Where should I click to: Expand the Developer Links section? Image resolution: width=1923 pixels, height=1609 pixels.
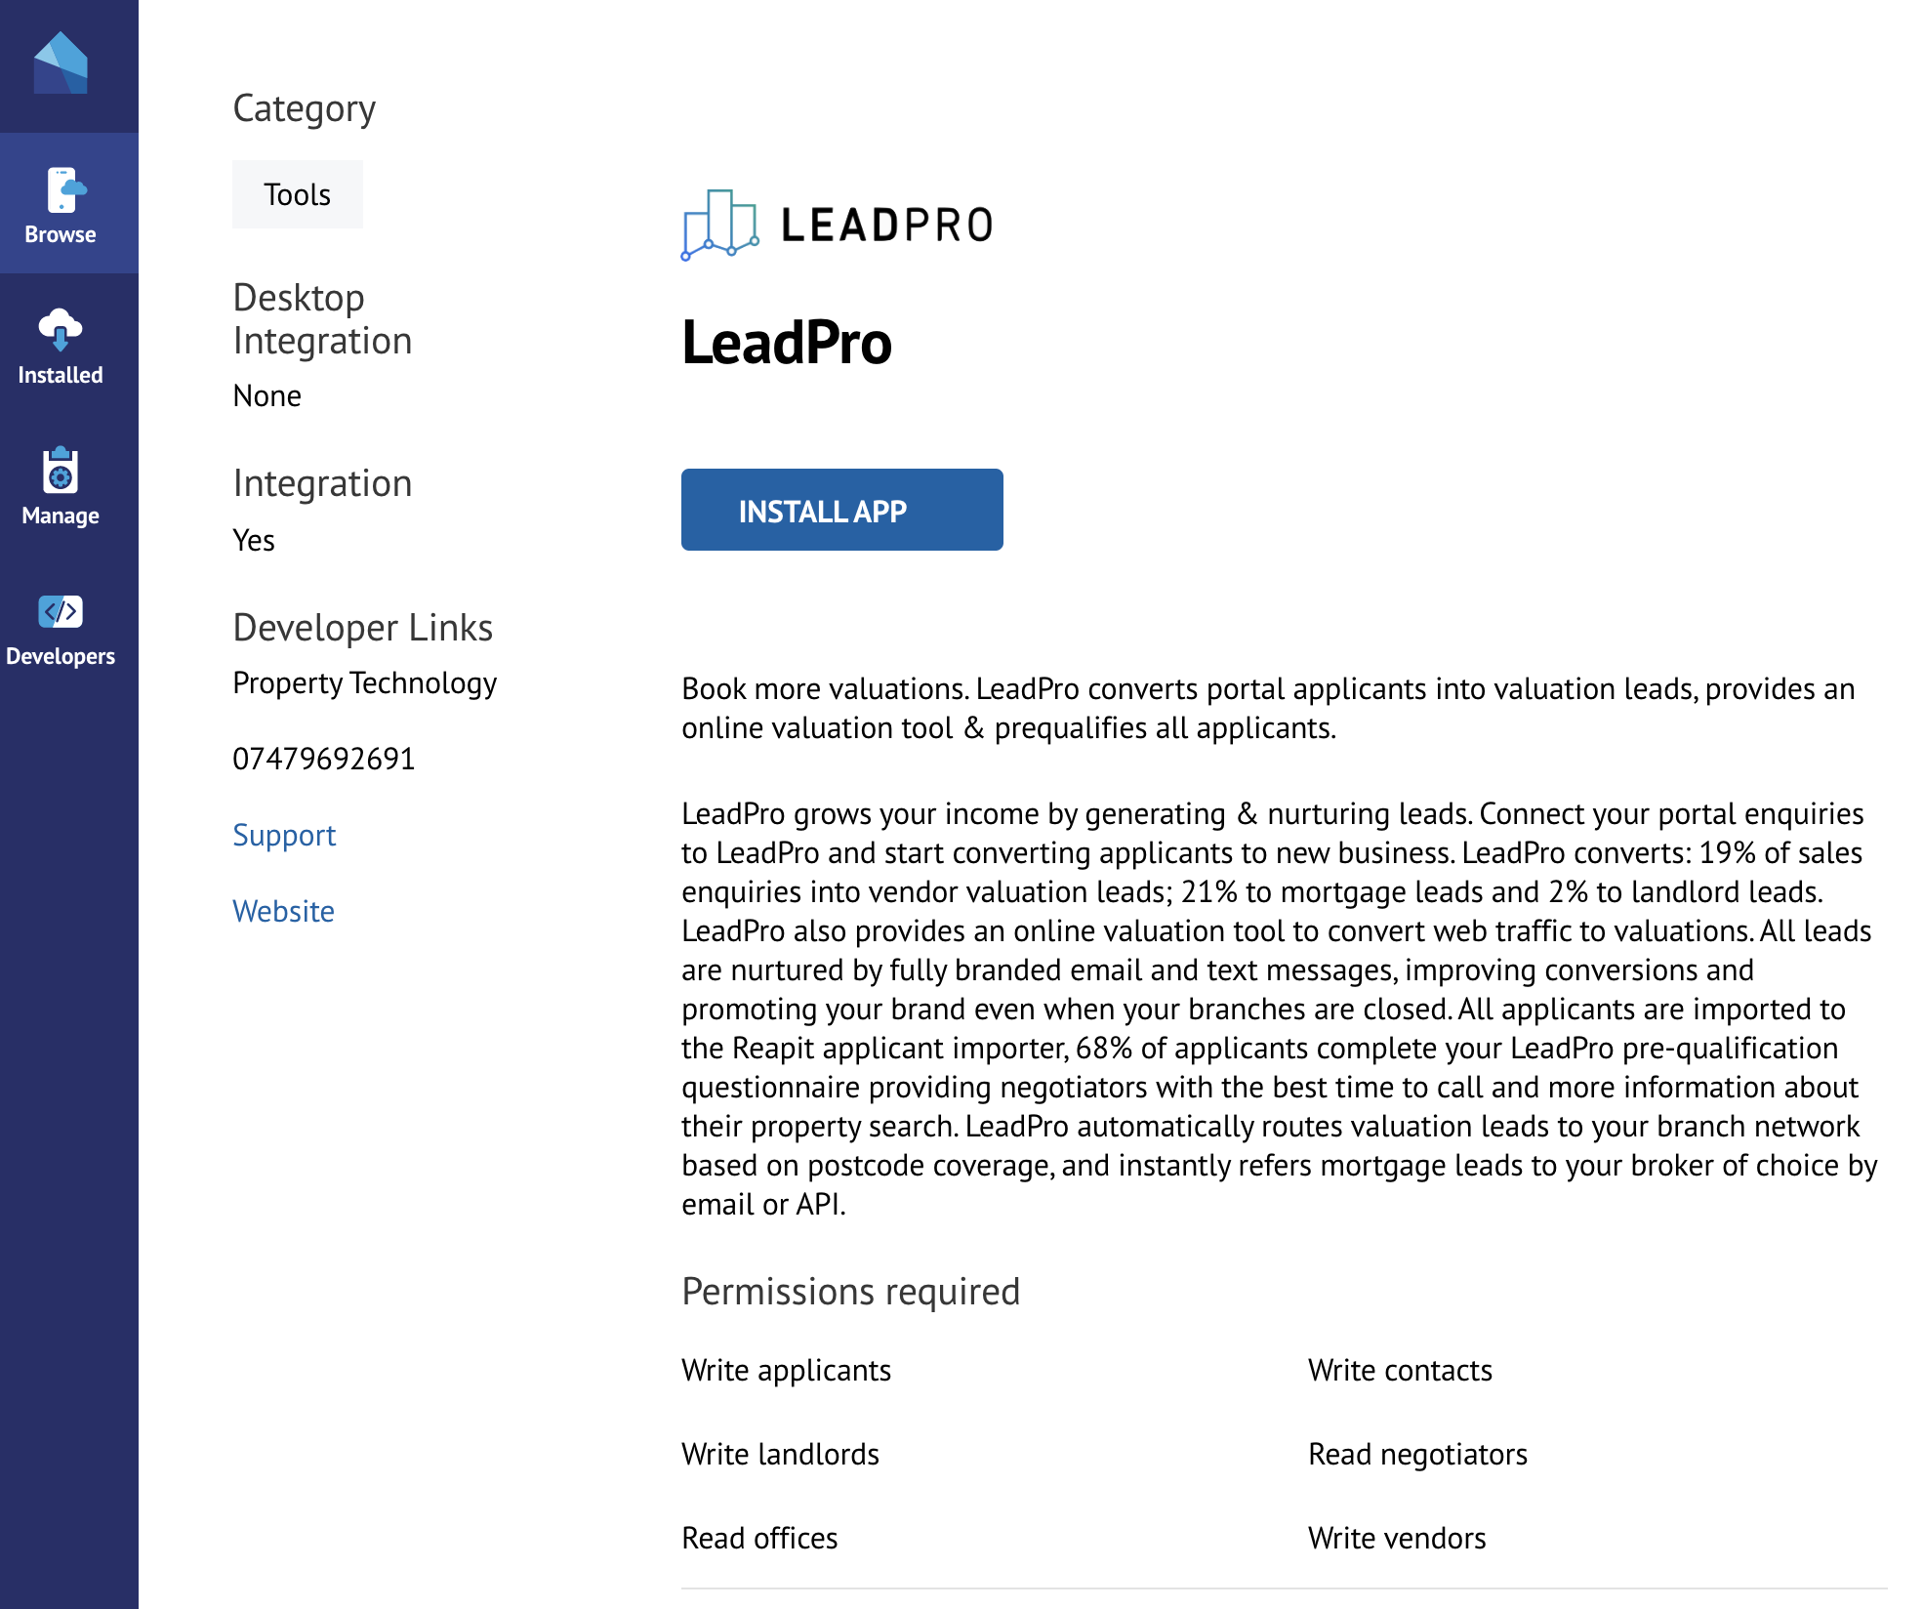pyautogui.click(x=362, y=627)
